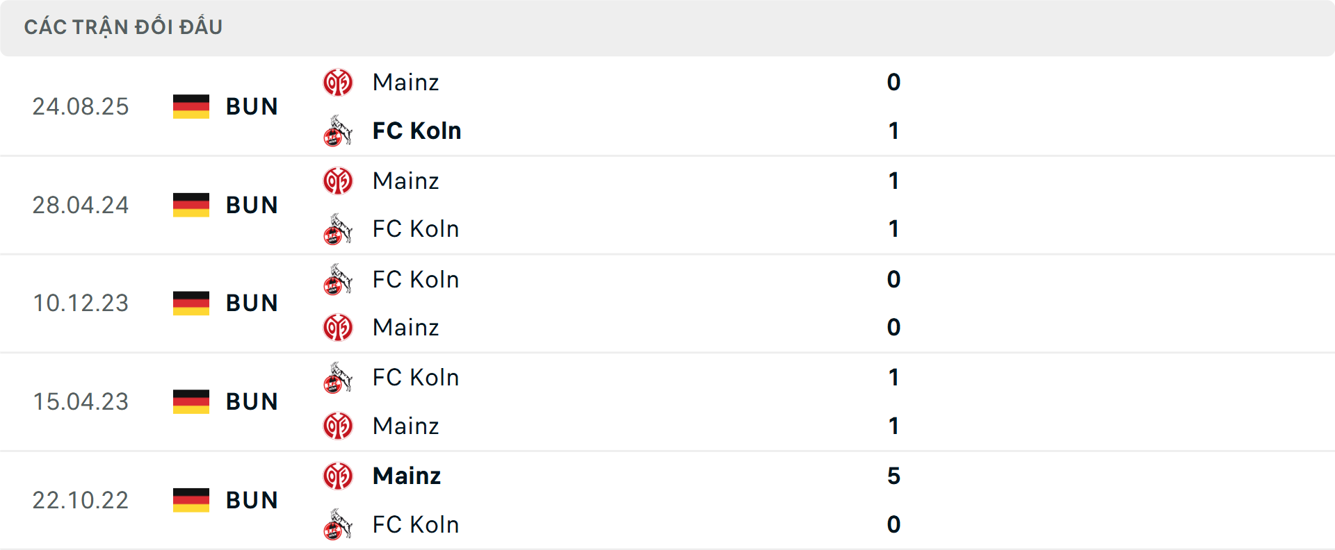Click the FC Koln goat logo for 24.08.25

(338, 131)
